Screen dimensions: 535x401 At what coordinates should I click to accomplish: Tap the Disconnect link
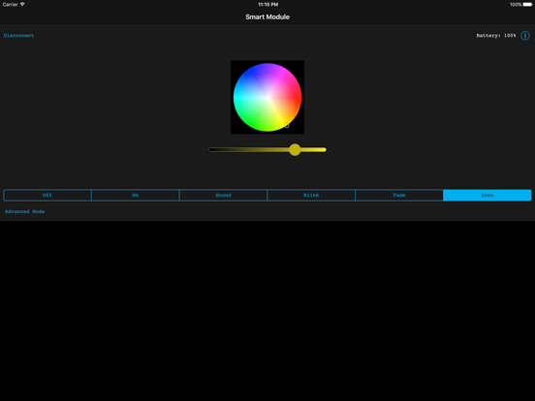[18, 36]
